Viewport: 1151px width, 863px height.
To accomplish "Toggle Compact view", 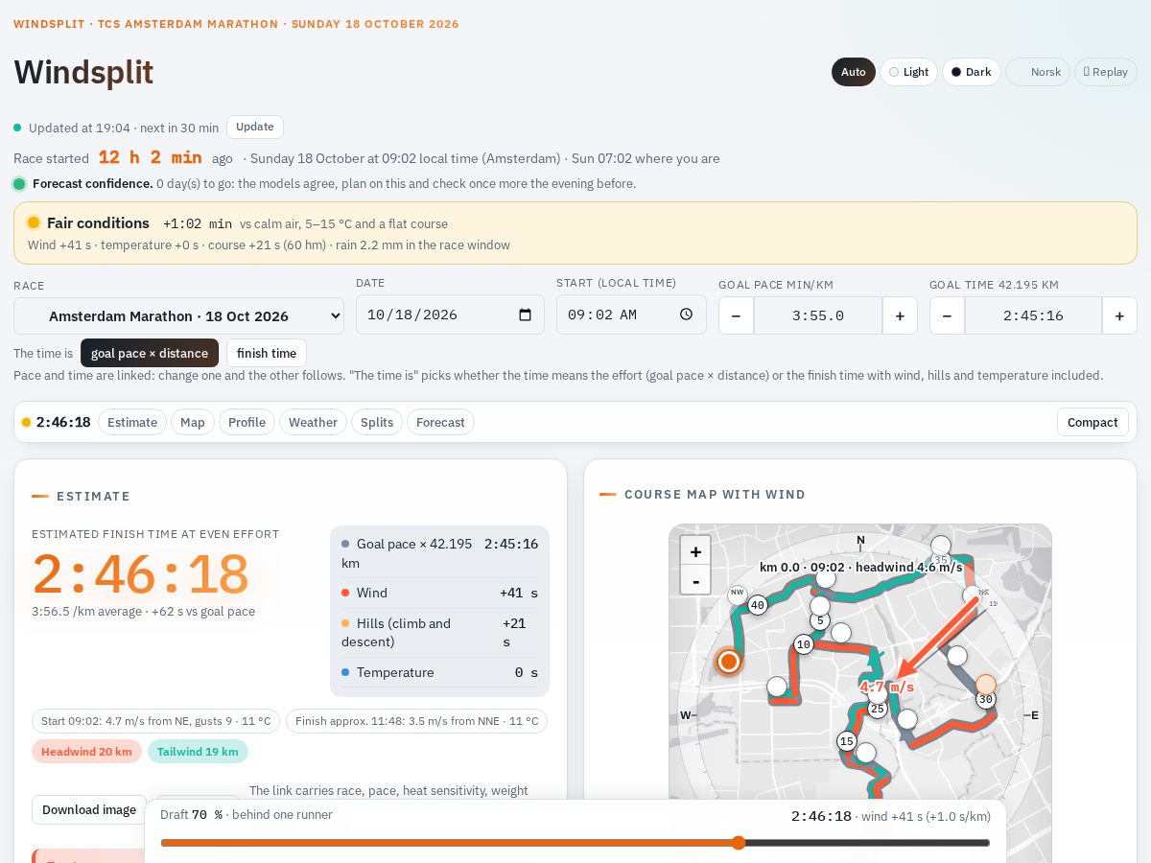I will click(1092, 422).
